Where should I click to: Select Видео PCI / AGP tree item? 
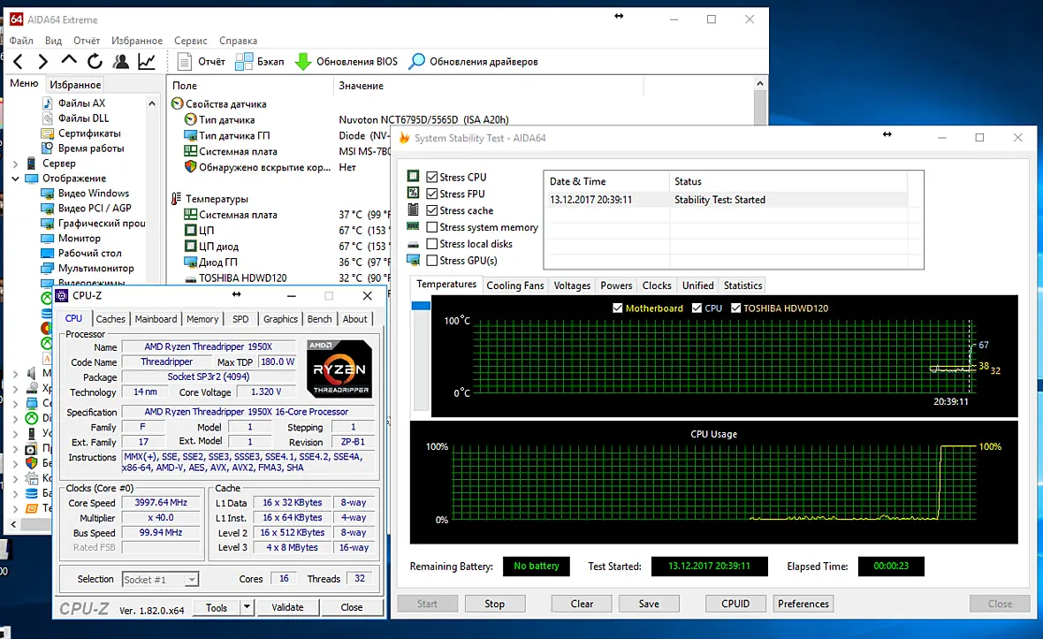point(95,208)
